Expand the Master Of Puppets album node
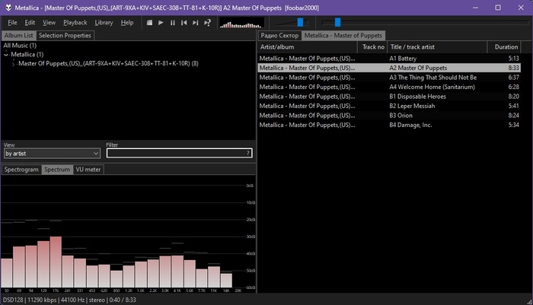The width and height of the screenshot is (533, 305). [x=13, y=63]
